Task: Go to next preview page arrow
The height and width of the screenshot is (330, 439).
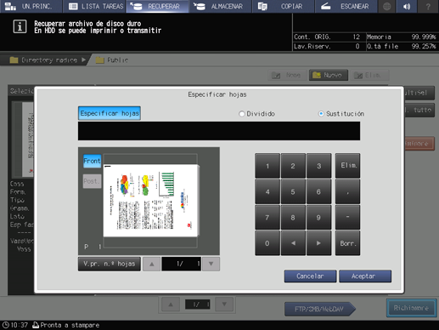Action: coord(211,264)
